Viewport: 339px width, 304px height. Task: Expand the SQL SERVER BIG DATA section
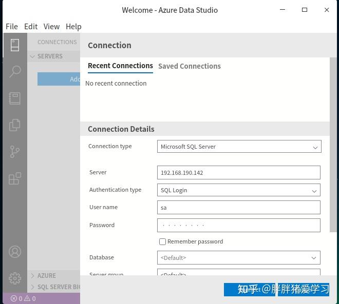pyautogui.click(x=53, y=287)
